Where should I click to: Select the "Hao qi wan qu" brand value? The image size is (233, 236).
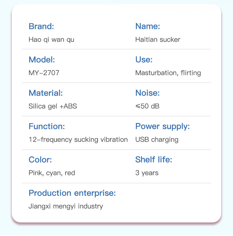51,40
